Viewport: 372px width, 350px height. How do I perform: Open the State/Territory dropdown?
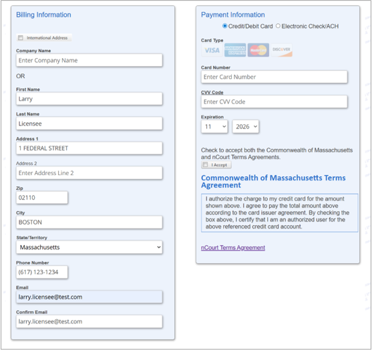click(x=89, y=247)
